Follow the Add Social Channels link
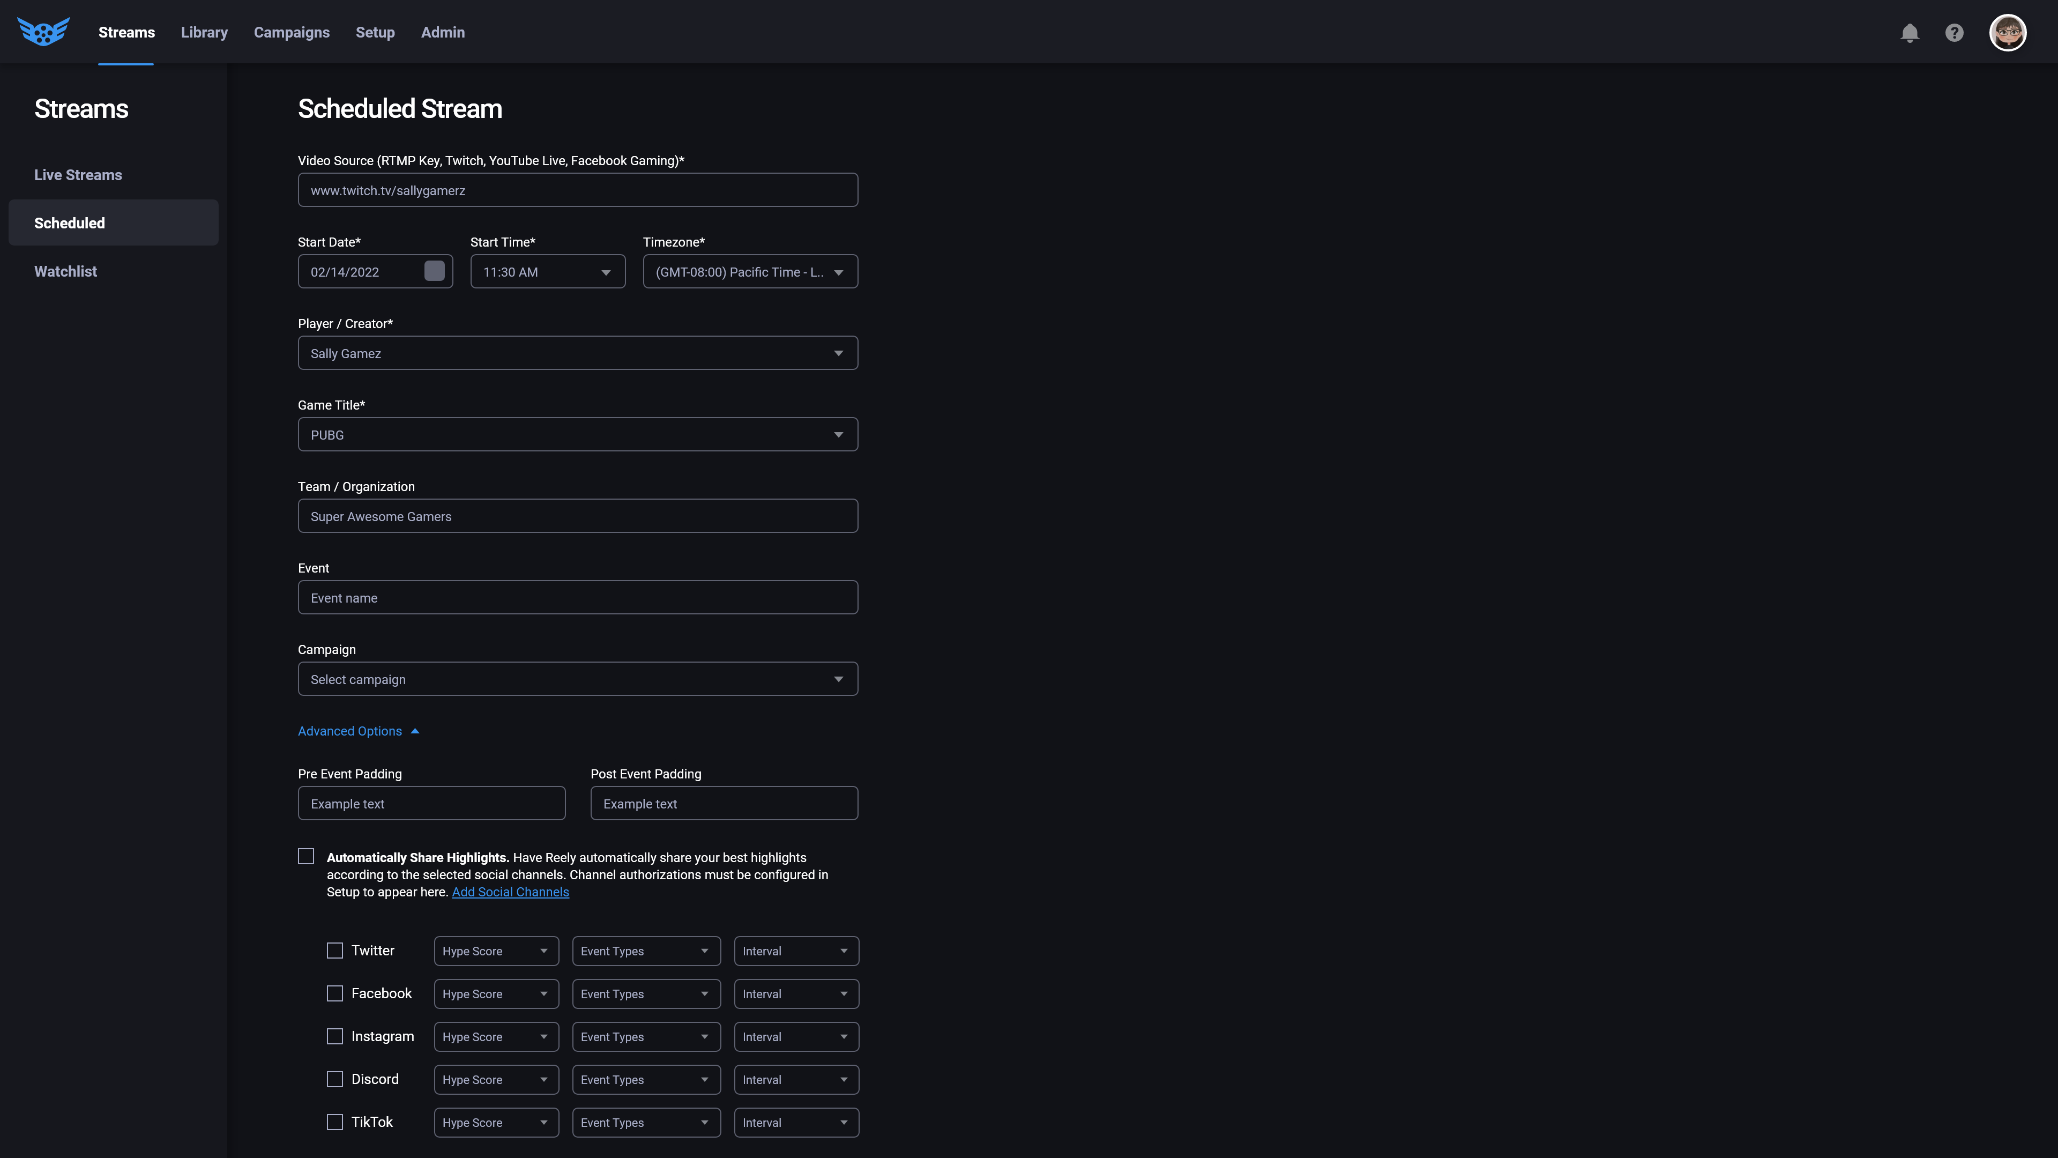Screen dimensions: 2058x1158 click(511, 892)
